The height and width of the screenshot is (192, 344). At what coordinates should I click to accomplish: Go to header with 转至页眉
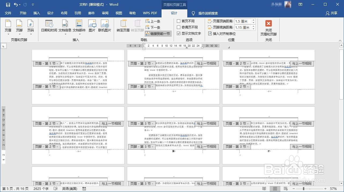(123, 26)
